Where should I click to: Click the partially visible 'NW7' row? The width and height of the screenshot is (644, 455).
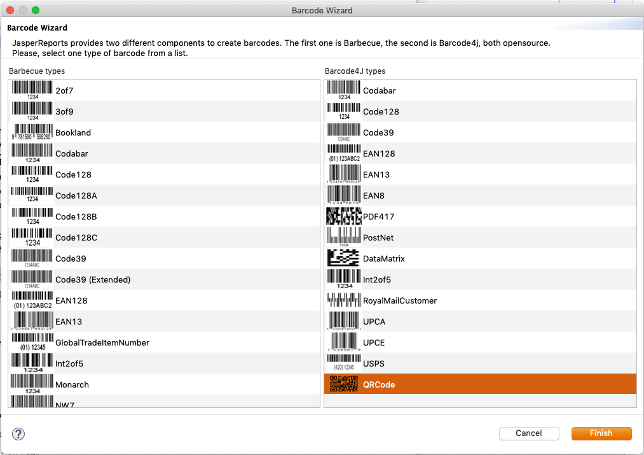164,401
